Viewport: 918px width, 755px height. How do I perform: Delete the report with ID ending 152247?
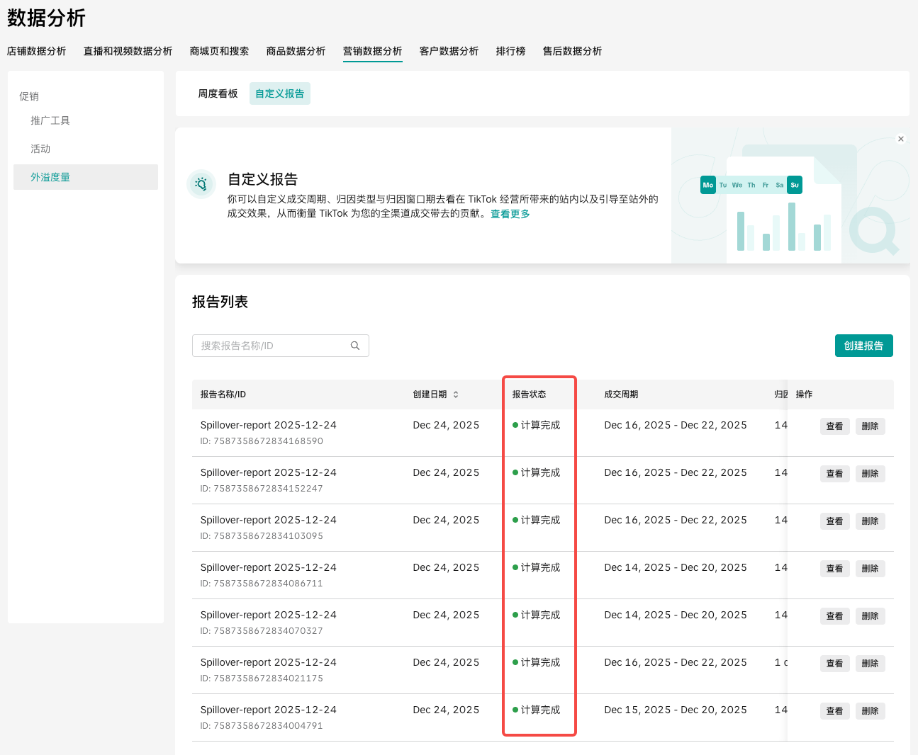(870, 474)
